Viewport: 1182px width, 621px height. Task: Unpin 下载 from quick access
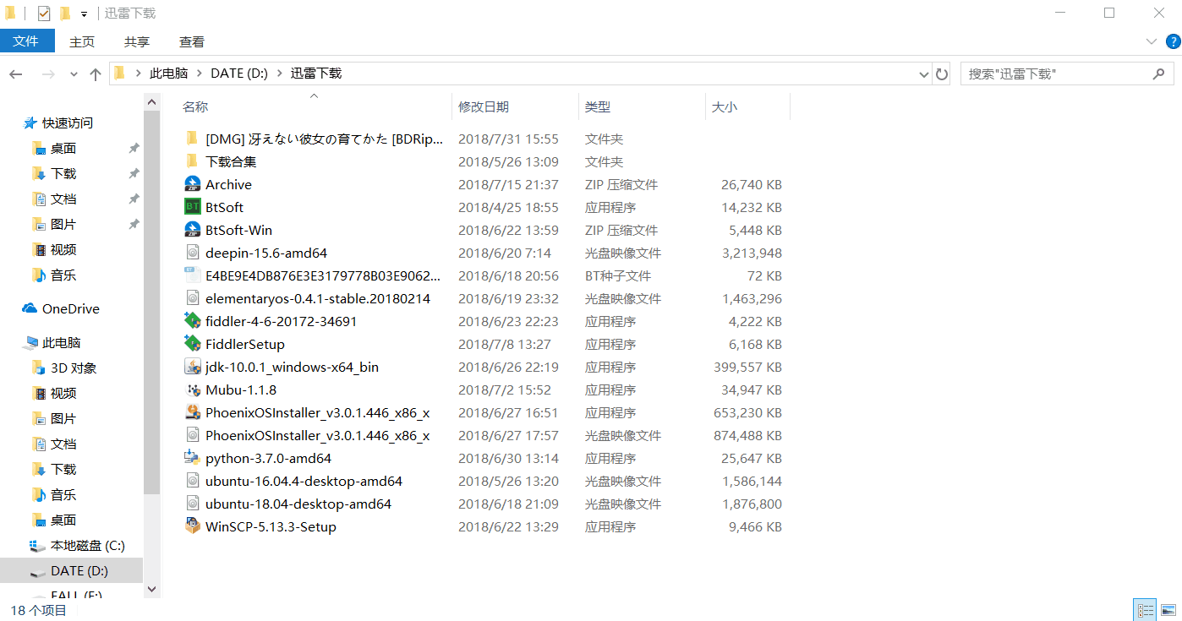tap(134, 173)
